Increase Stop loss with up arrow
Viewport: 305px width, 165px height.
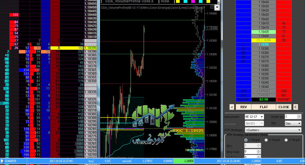point(259,150)
